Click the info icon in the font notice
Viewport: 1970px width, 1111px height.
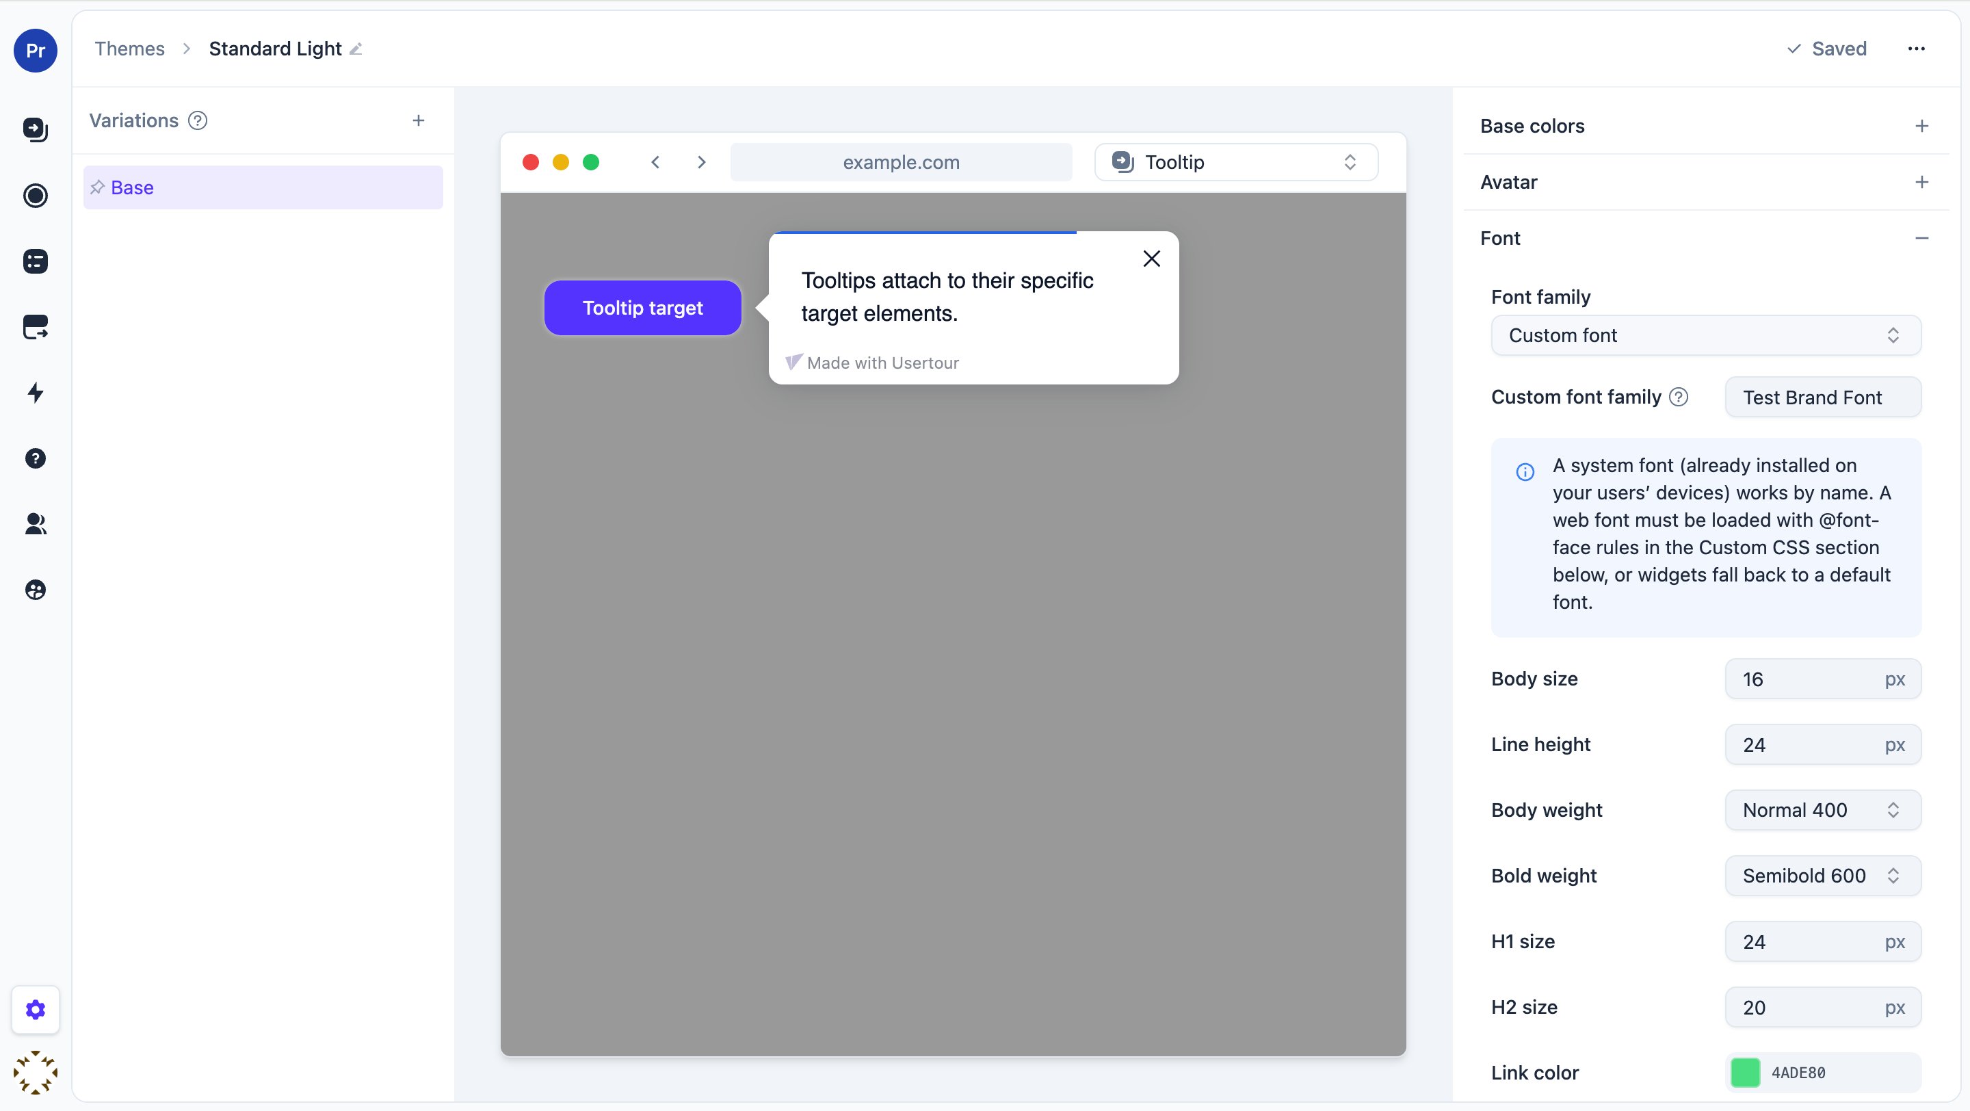click(1525, 472)
